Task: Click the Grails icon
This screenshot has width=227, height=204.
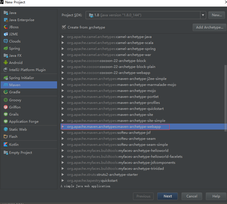Action: [6, 114]
